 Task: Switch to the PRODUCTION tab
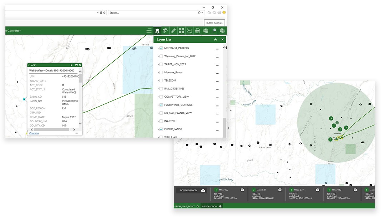[212, 206]
